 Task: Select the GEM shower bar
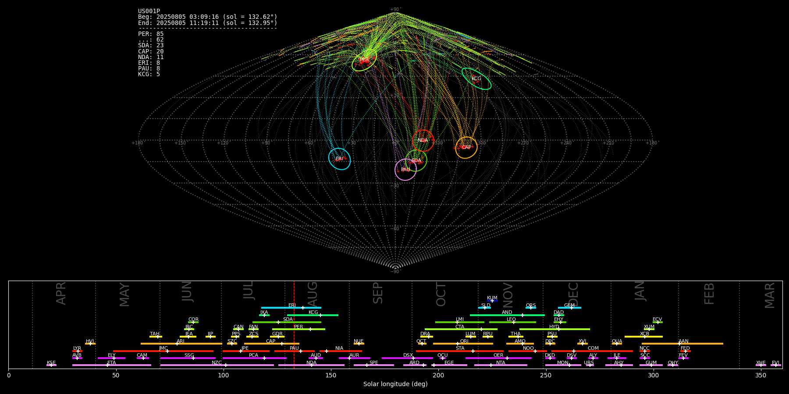point(569,308)
